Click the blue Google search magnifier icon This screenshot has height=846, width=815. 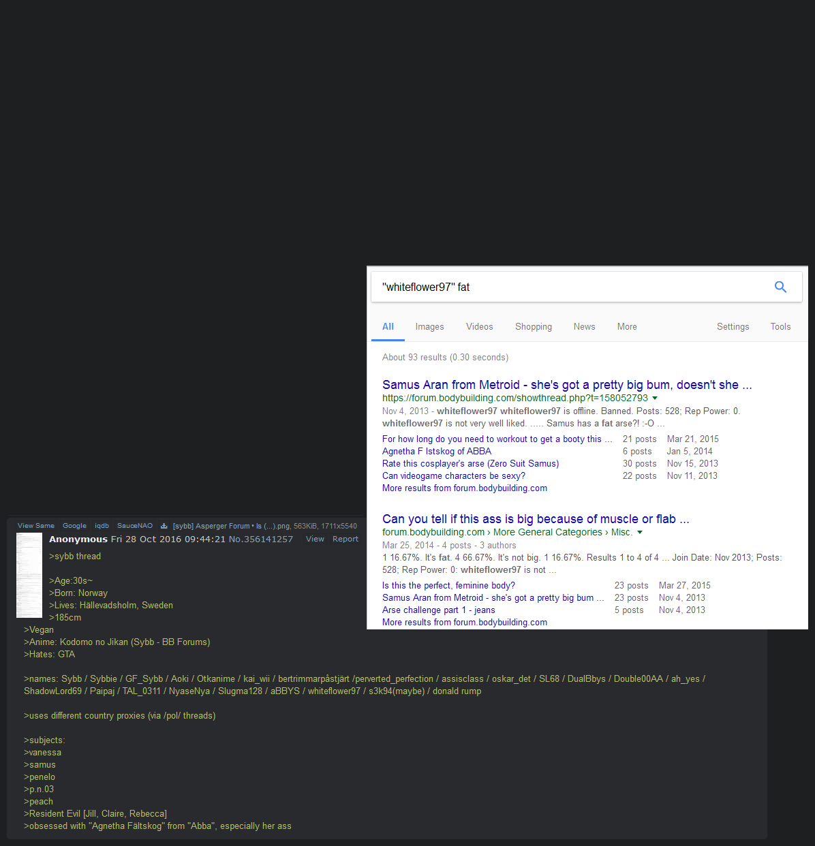tap(780, 287)
